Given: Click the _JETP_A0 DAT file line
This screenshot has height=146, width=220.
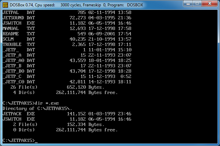Looking at the screenshot, I should 60,60.
